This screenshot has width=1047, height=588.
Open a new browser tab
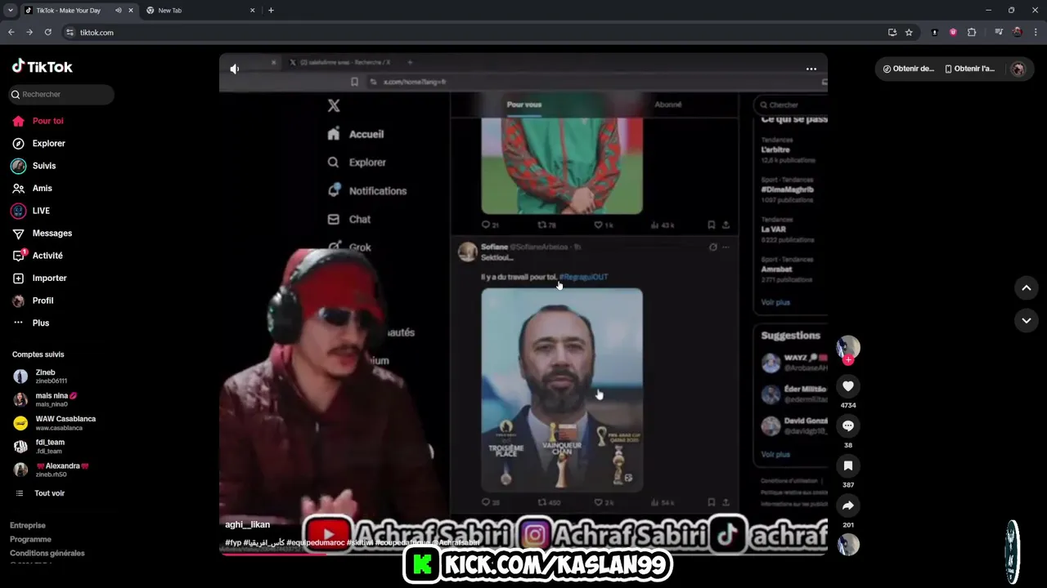pyautogui.click(x=271, y=11)
